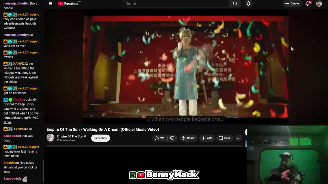Click the Ask button
This screenshot has width=328, height=184.
(207, 138)
